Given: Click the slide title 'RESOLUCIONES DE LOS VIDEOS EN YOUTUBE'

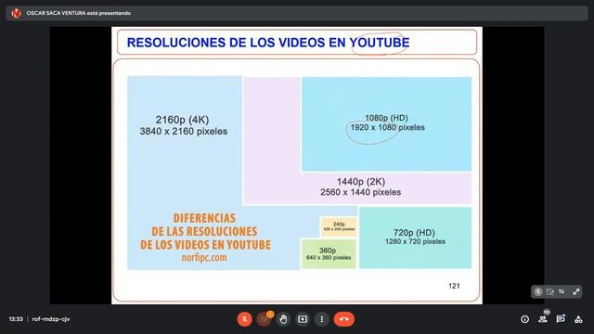Looking at the screenshot, I should point(268,43).
